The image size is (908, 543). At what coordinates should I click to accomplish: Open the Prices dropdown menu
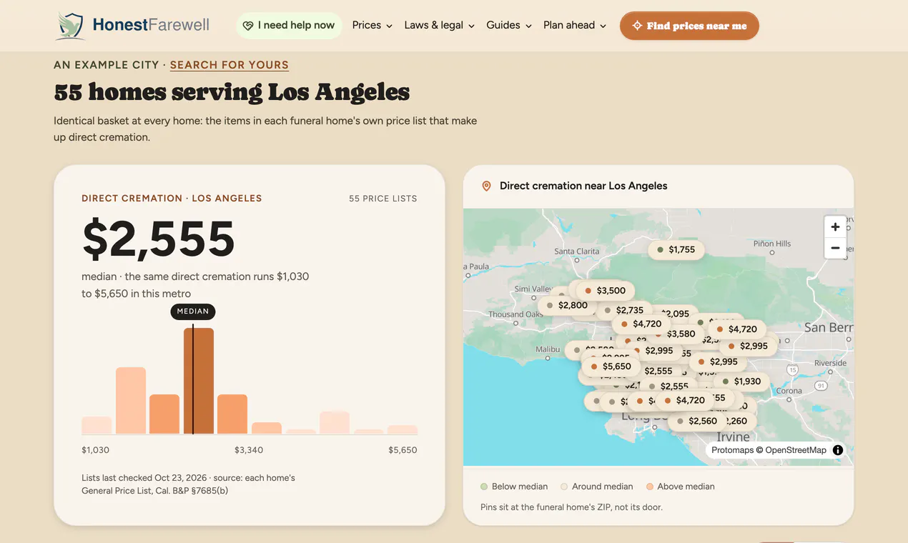point(372,25)
